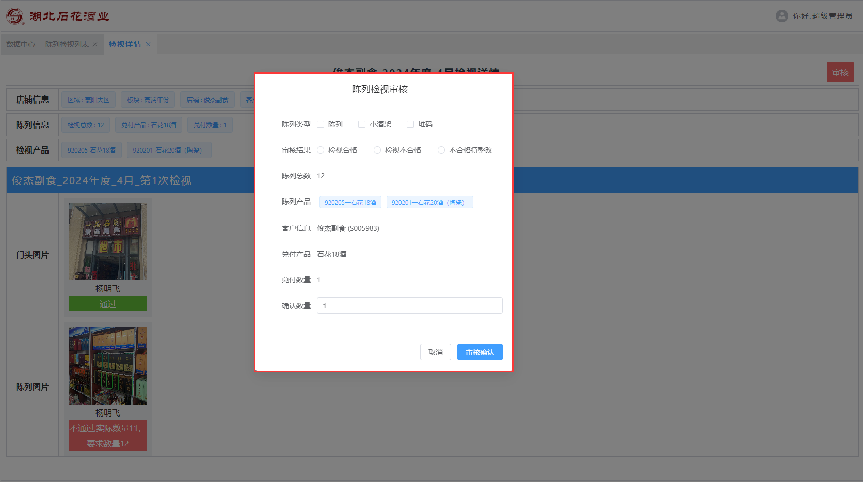Click the 俊杰副食_2024年度_4月_第1次检视 header
The height and width of the screenshot is (482, 863).
pos(102,180)
